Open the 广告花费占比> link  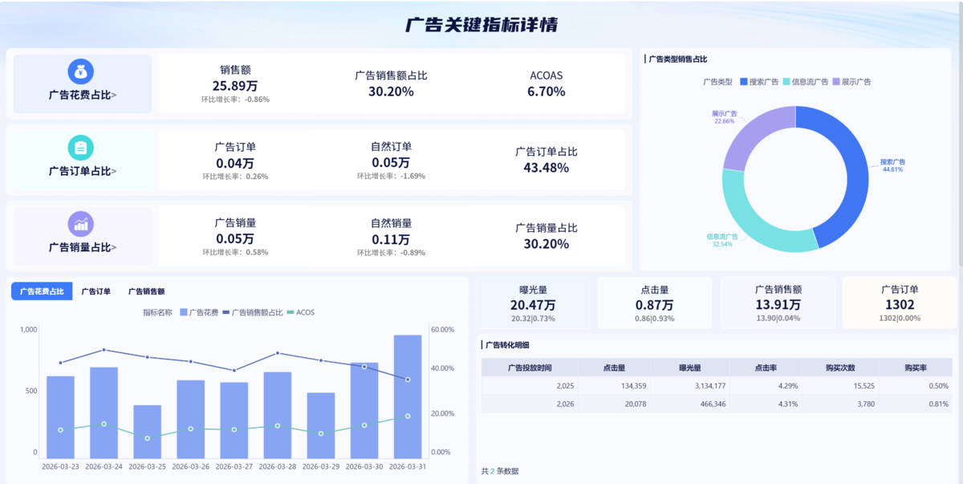tap(83, 95)
